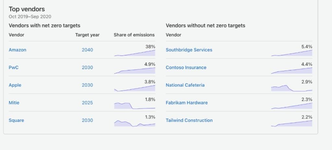Click Southbridge Services' 5.4% sparkline chart
The width and height of the screenshot is (332, 150).
pos(291,53)
